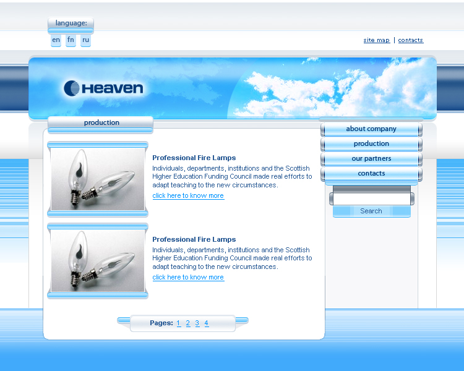The image size is (464, 371).
Task: Go to page 2 in pagination
Action: [x=188, y=323]
